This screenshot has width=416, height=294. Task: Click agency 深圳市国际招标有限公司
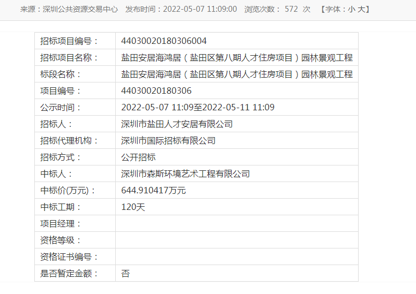coord(168,141)
